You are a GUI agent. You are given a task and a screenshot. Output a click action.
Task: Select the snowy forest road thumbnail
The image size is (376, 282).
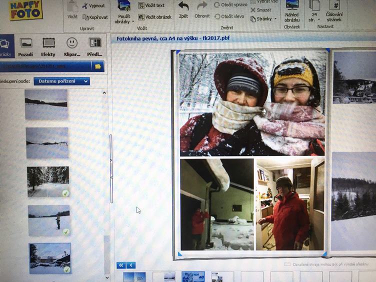click(48, 182)
